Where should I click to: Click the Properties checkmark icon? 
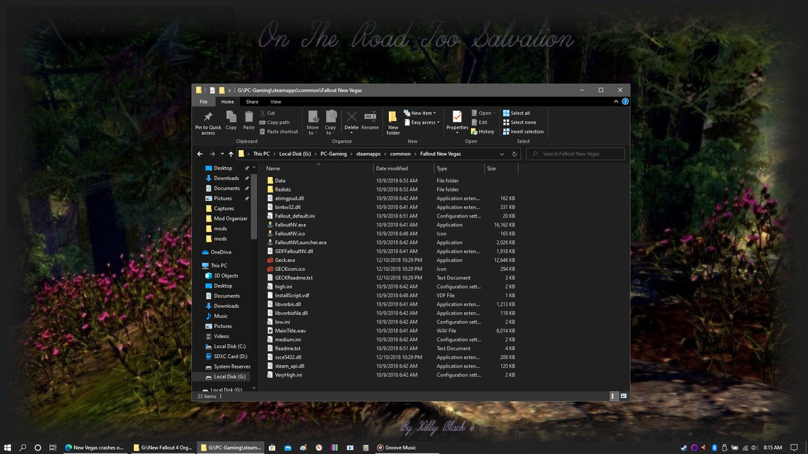457,117
